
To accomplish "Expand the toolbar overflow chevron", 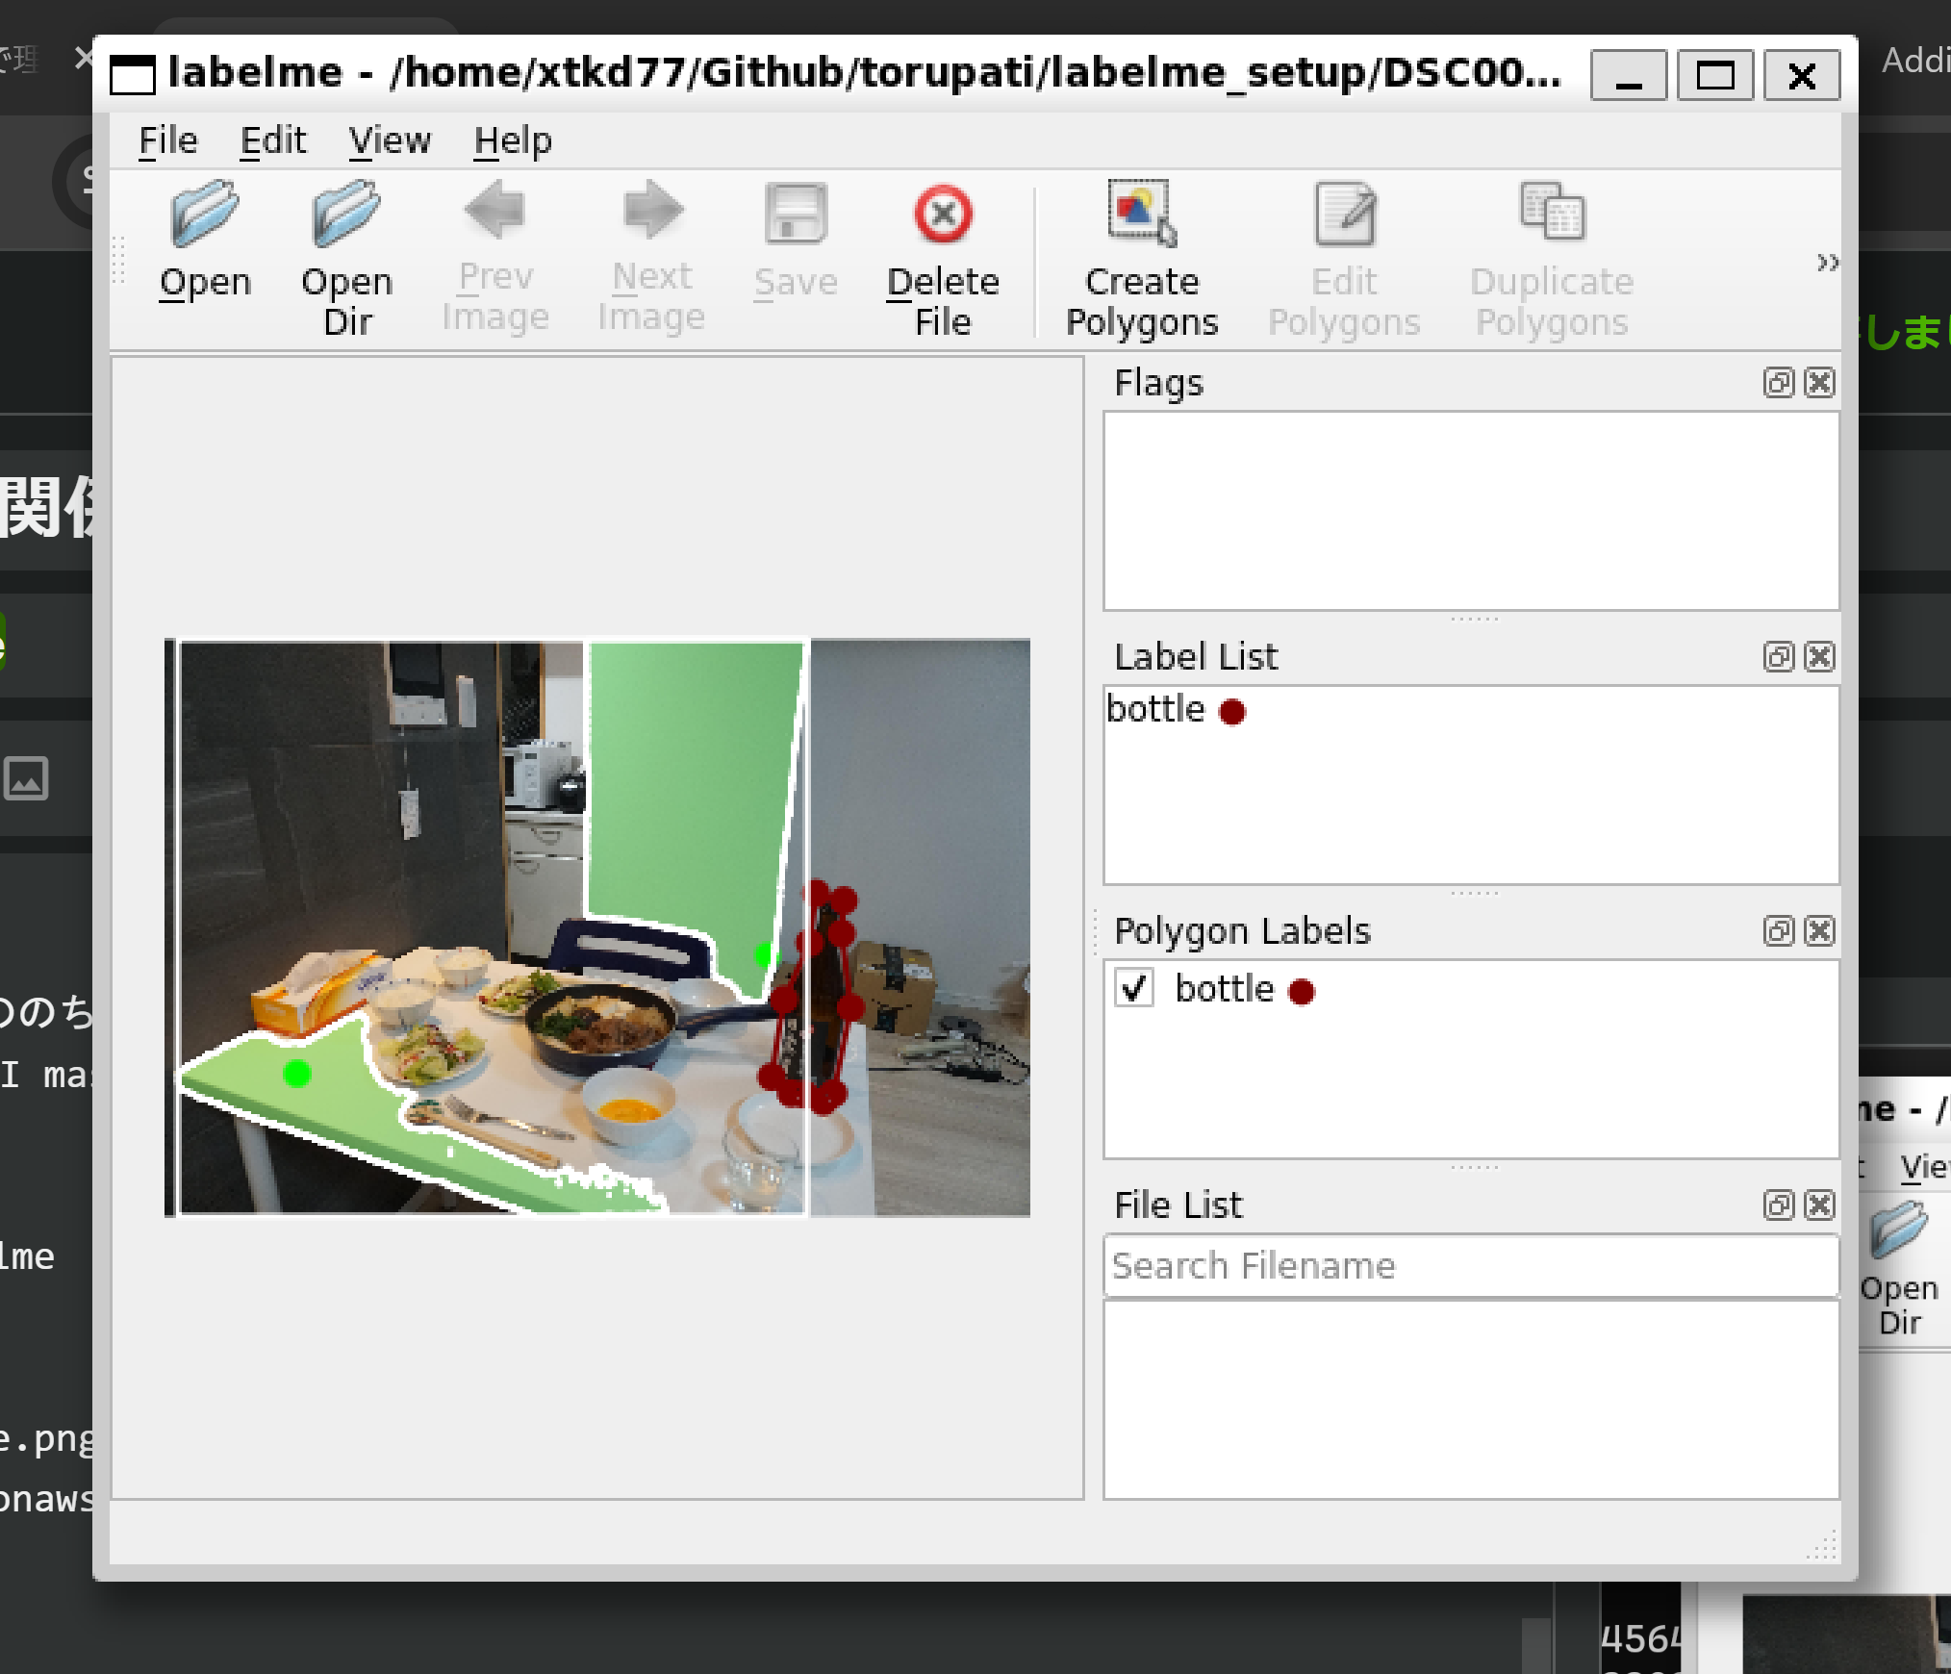I will coord(1827,263).
